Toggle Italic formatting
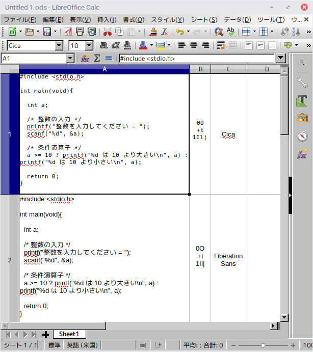This screenshot has width=313, height=352. (x=116, y=45)
